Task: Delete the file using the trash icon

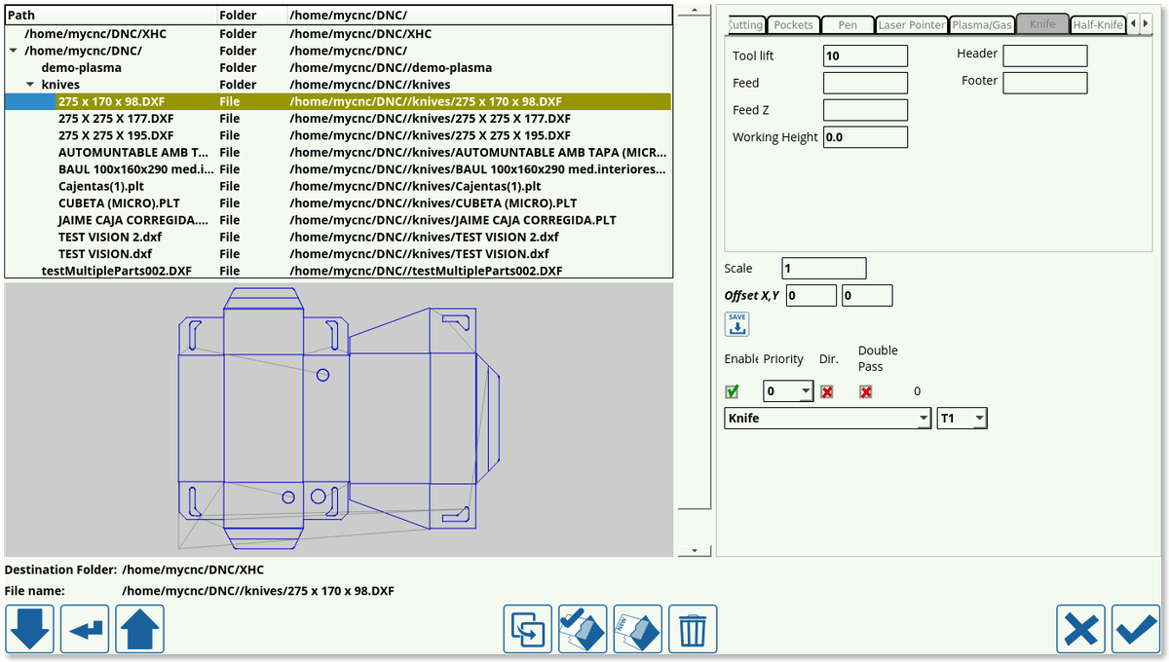Action: pyautogui.click(x=693, y=629)
